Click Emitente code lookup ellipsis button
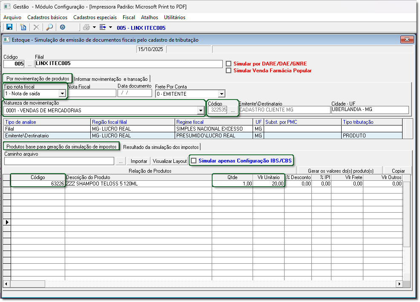 [x=233, y=110]
